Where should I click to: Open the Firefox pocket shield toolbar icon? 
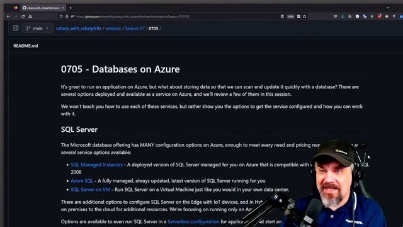click(335, 16)
